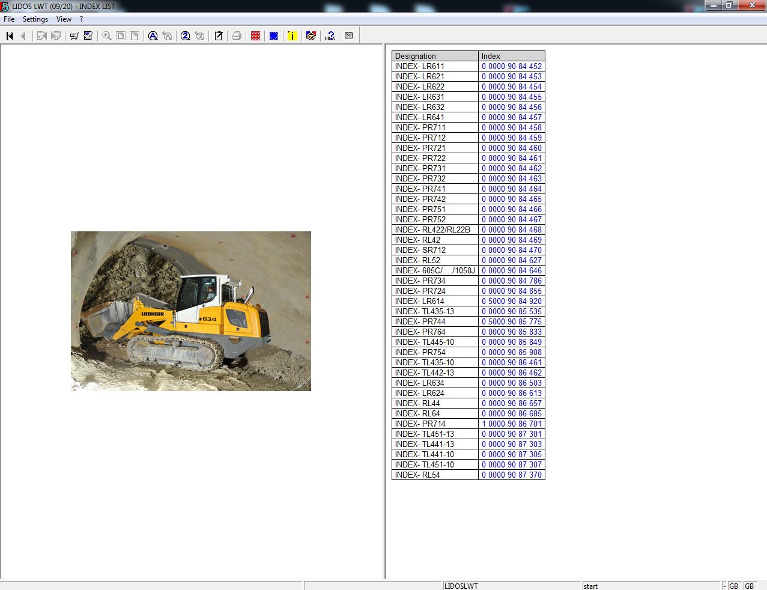Viewport: 767px width, 590px height.
Task: Select the 'INDEX- PR721' designation cell
Action: [x=435, y=148]
